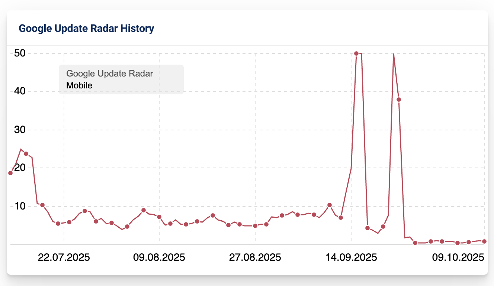Select the last data point on the right end
This screenshot has width=494, height=286.
(484, 241)
